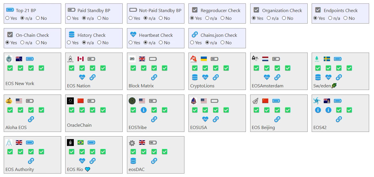
Task: Set On-Chain Check to No
Action: point(38,43)
